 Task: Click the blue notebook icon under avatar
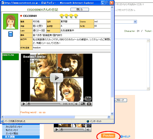(11, 34)
